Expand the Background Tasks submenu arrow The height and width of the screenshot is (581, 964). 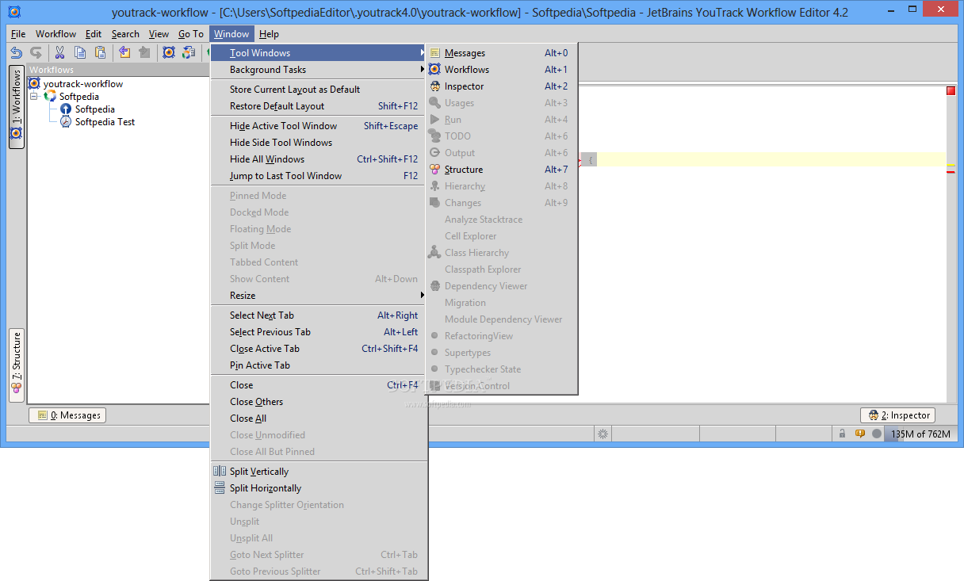[423, 70]
